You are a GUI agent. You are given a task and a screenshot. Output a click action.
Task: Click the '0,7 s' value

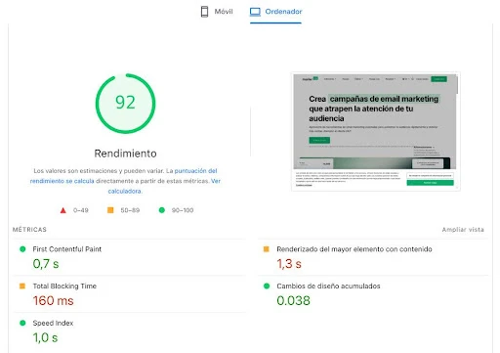[46, 264]
